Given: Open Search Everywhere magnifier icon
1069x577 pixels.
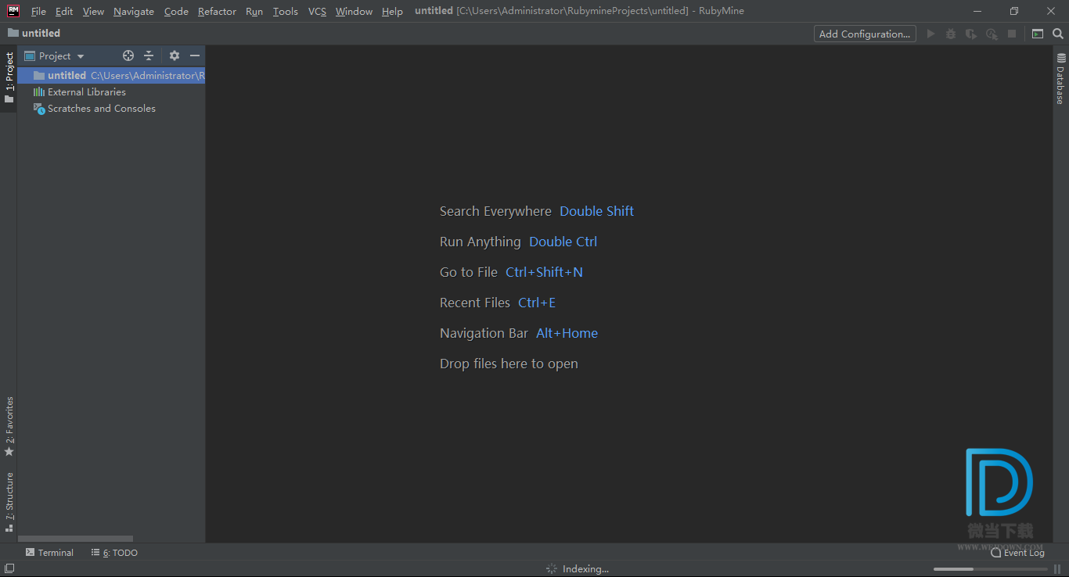Looking at the screenshot, I should tap(1058, 34).
